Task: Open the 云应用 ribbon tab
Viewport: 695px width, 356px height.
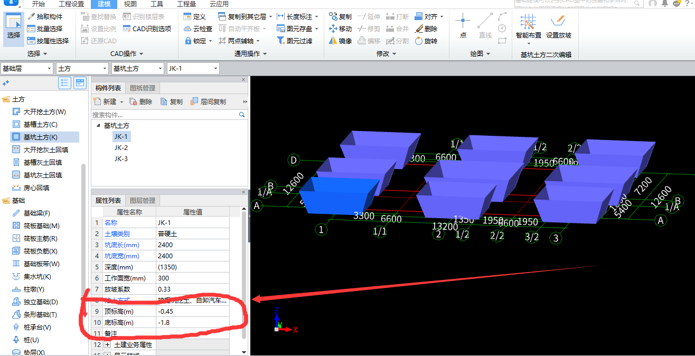Action: pyautogui.click(x=219, y=4)
